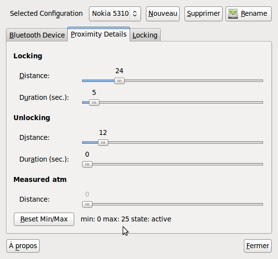Click the Rename button label
278x259 pixels.
point(254,13)
